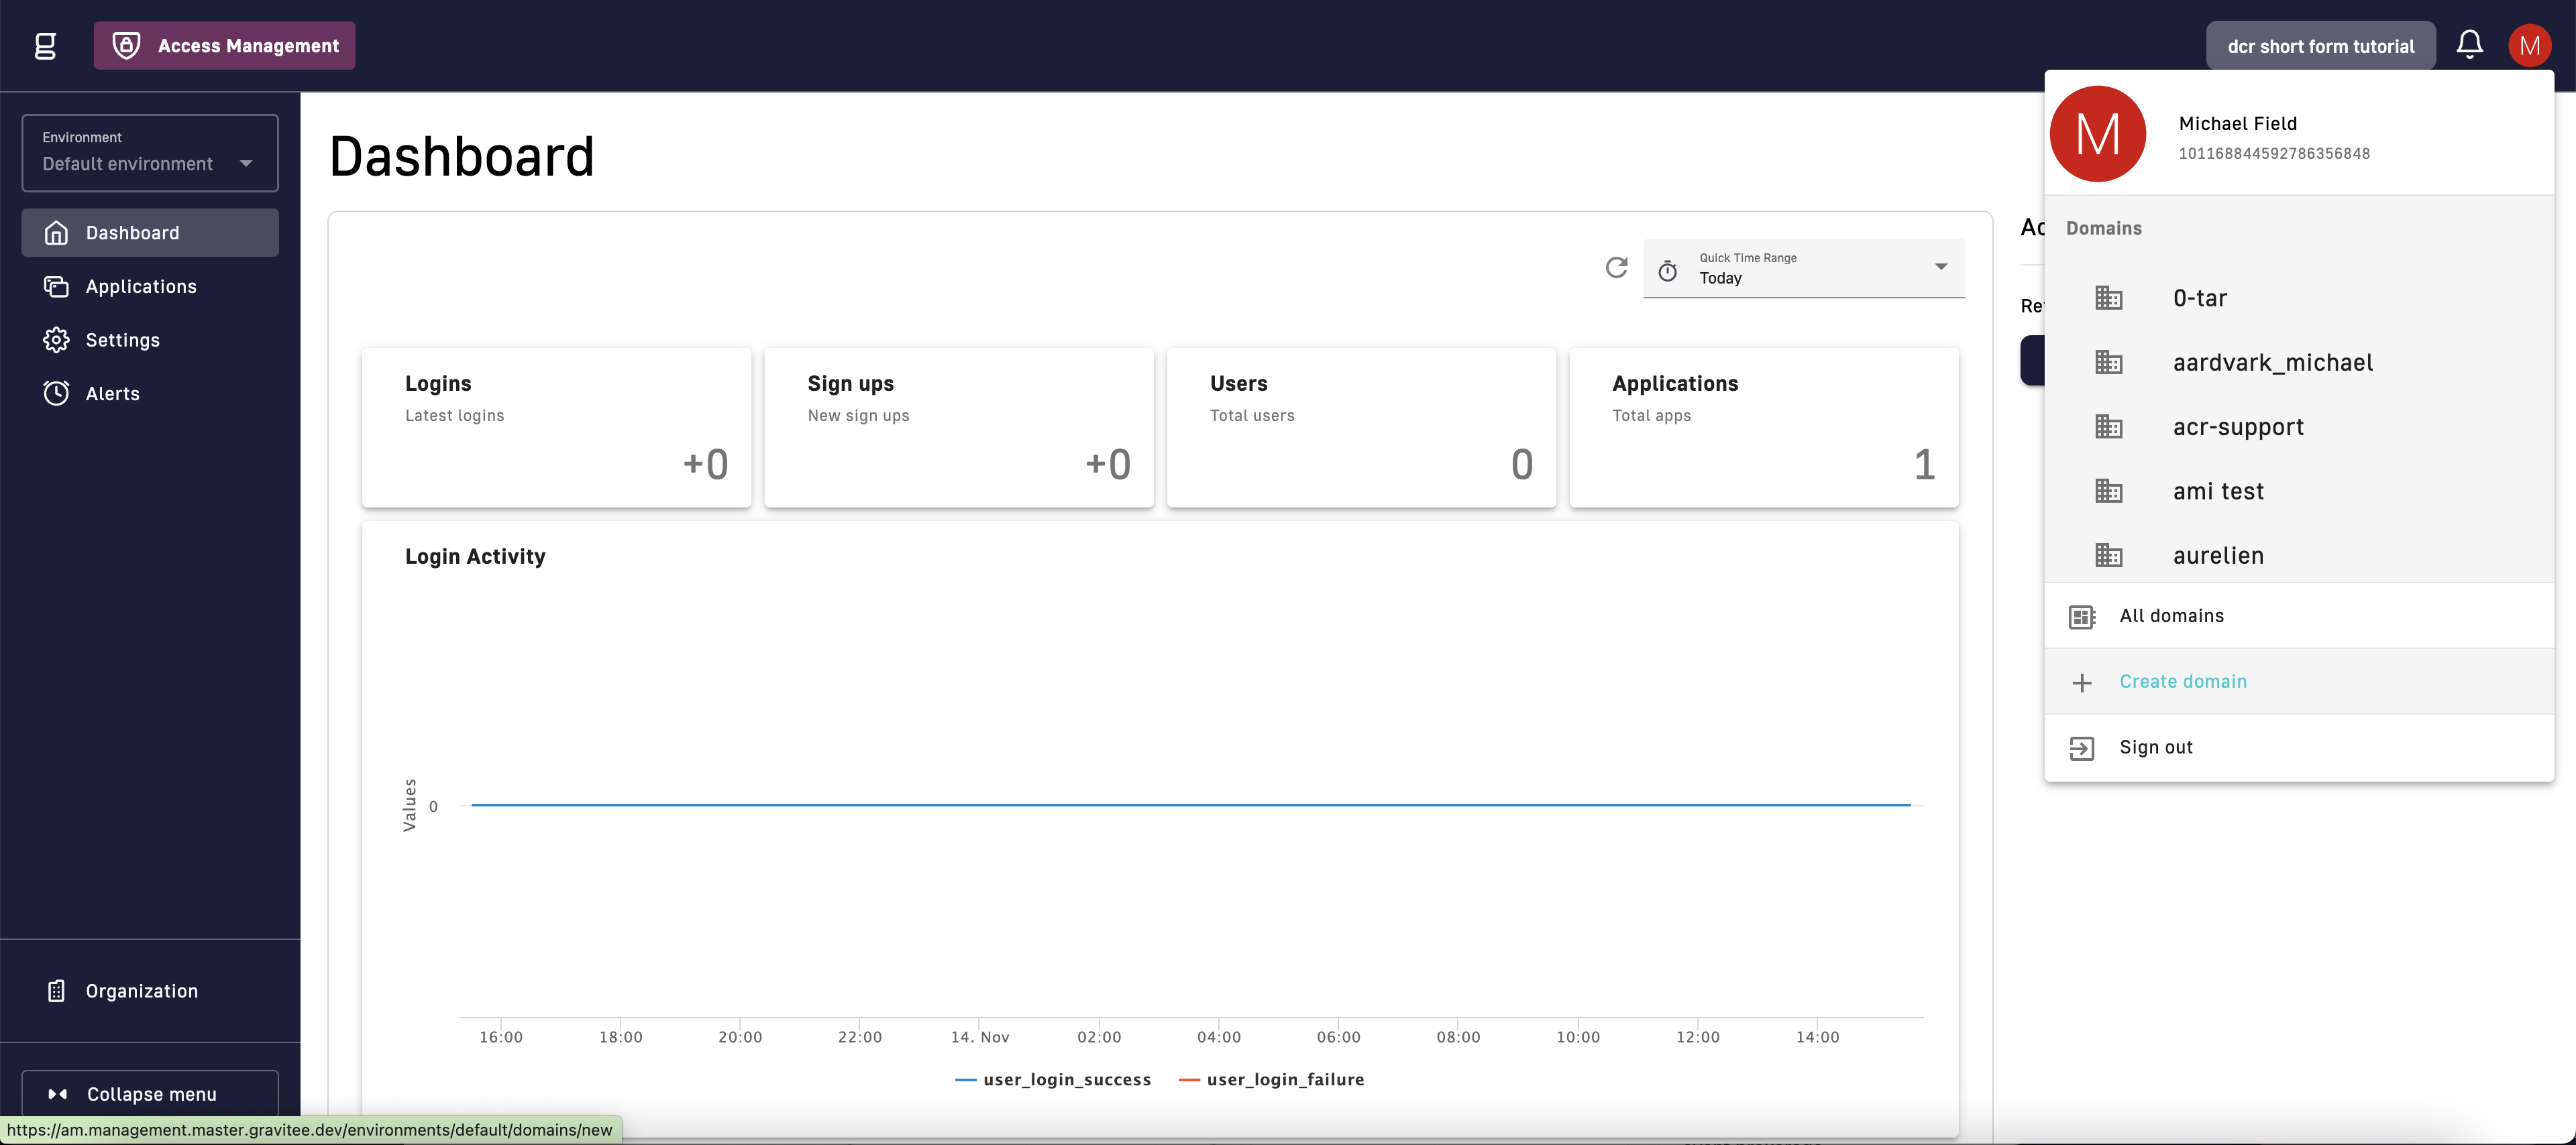
Task: Click the Settings gear icon in sidebar
Action: (x=56, y=340)
